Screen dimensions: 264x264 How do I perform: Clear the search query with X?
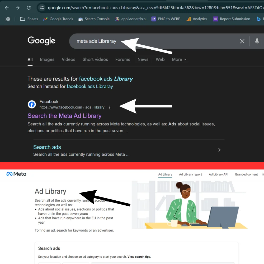(242, 41)
